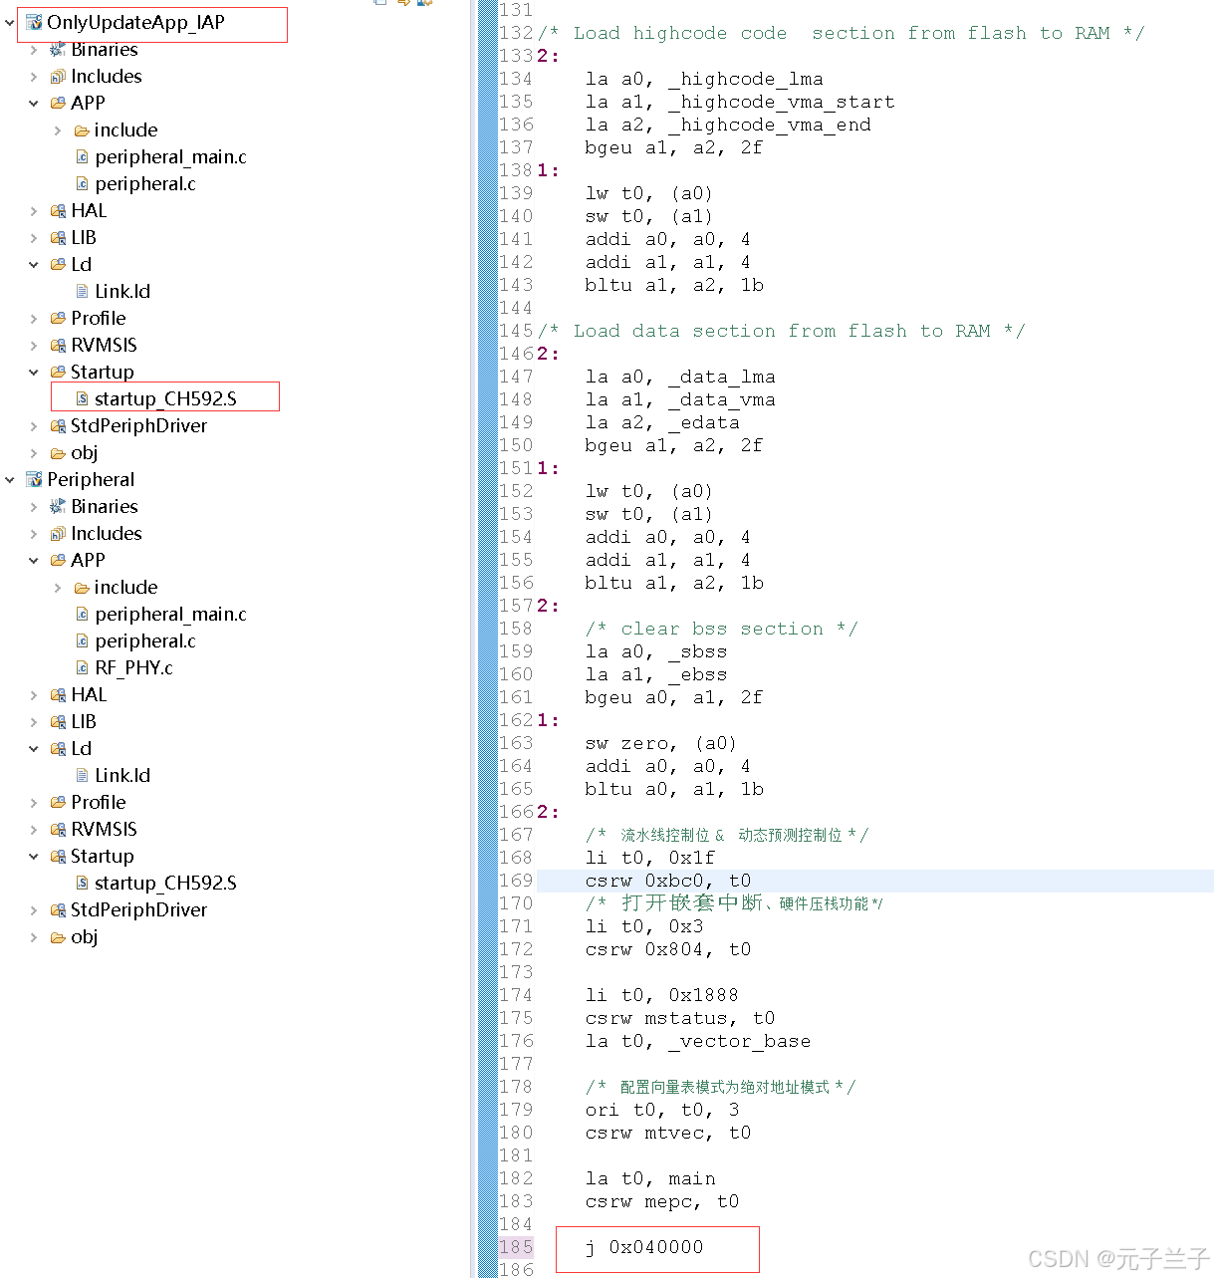This screenshot has height=1278, width=1214.
Task: Click the RF_PHY.c file icon
Action: point(83,667)
